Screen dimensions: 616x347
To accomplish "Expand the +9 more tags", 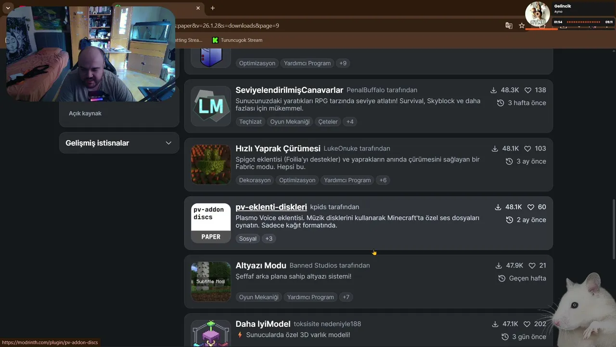I will [x=343, y=63].
